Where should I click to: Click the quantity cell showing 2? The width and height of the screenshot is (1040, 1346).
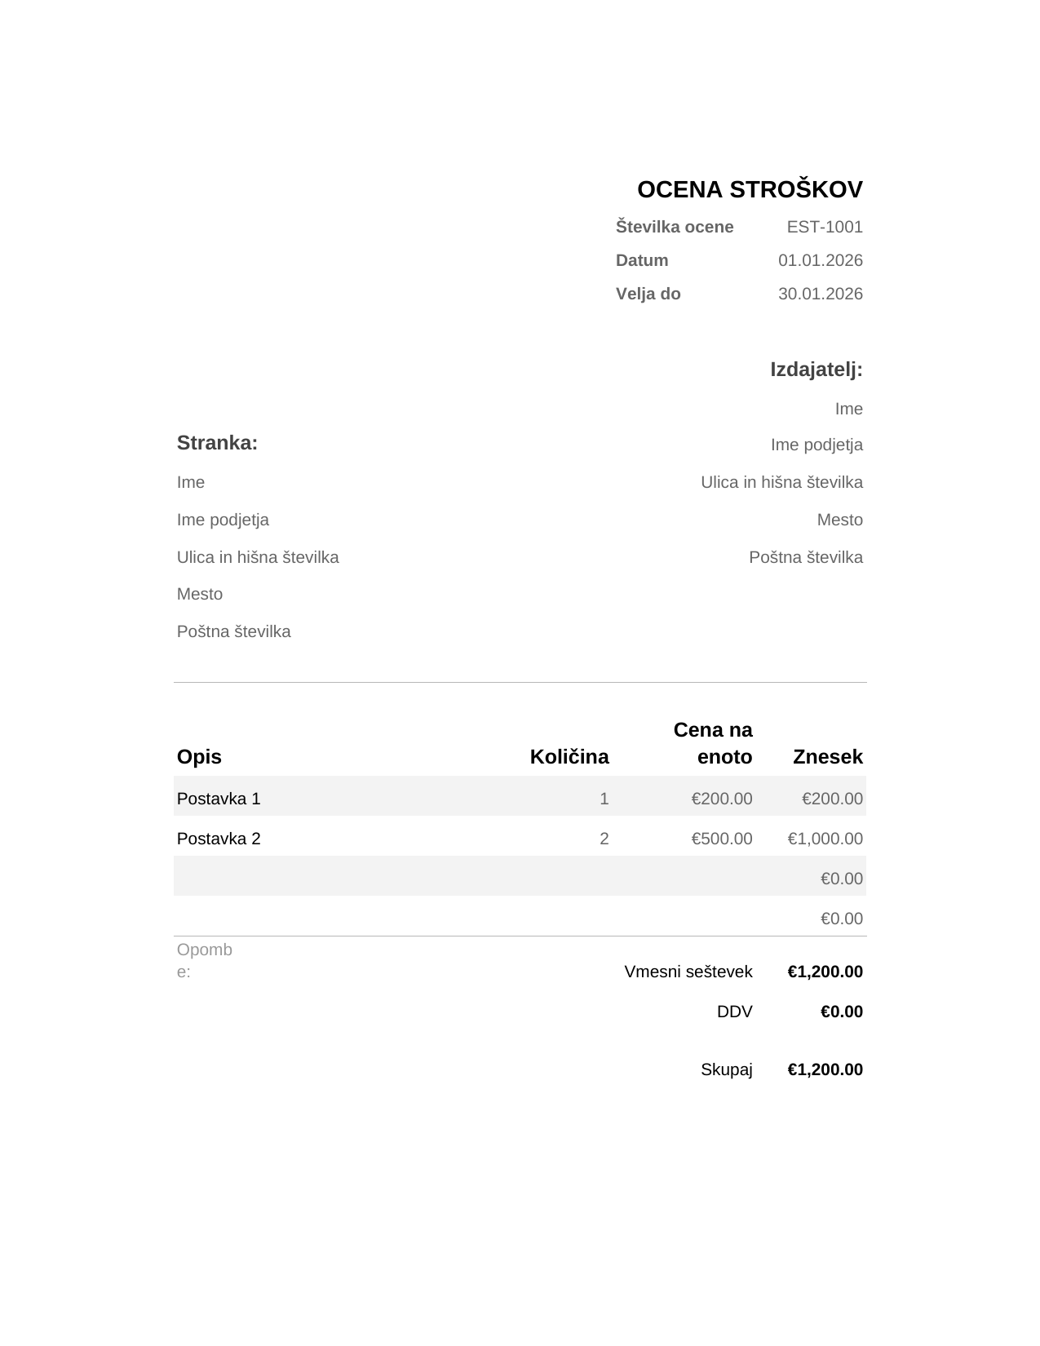604,839
